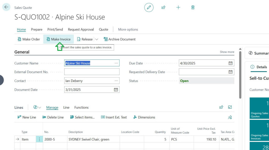Click SYDNEY Swivel Chair, green description
The image size is (269, 150).
point(93,139)
